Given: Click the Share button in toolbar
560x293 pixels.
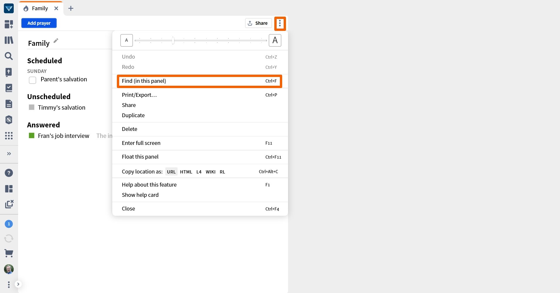Looking at the screenshot, I should pos(258,23).
